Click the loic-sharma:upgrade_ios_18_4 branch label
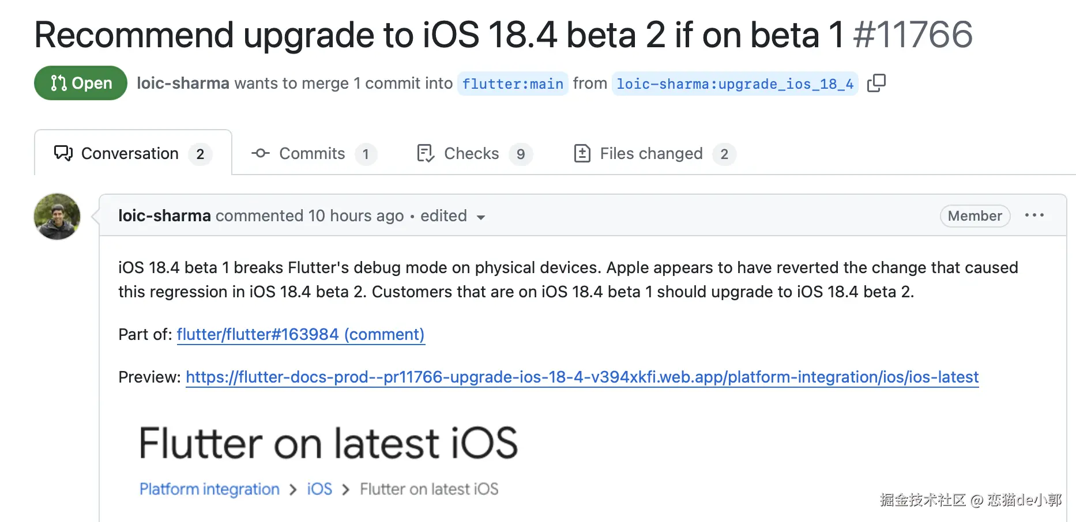The height and width of the screenshot is (522, 1076). point(735,84)
